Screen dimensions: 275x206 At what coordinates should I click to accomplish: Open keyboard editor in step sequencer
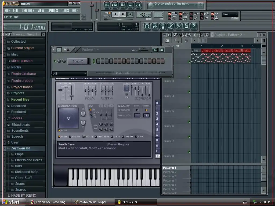(x=161, y=50)
